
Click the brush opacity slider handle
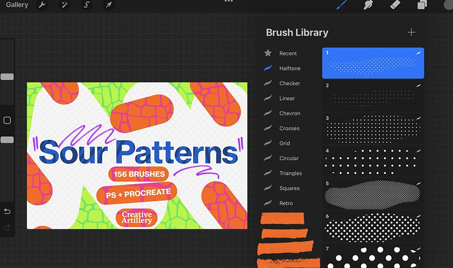(7, 140)
